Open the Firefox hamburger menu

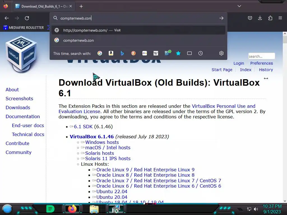click(280, 18)
